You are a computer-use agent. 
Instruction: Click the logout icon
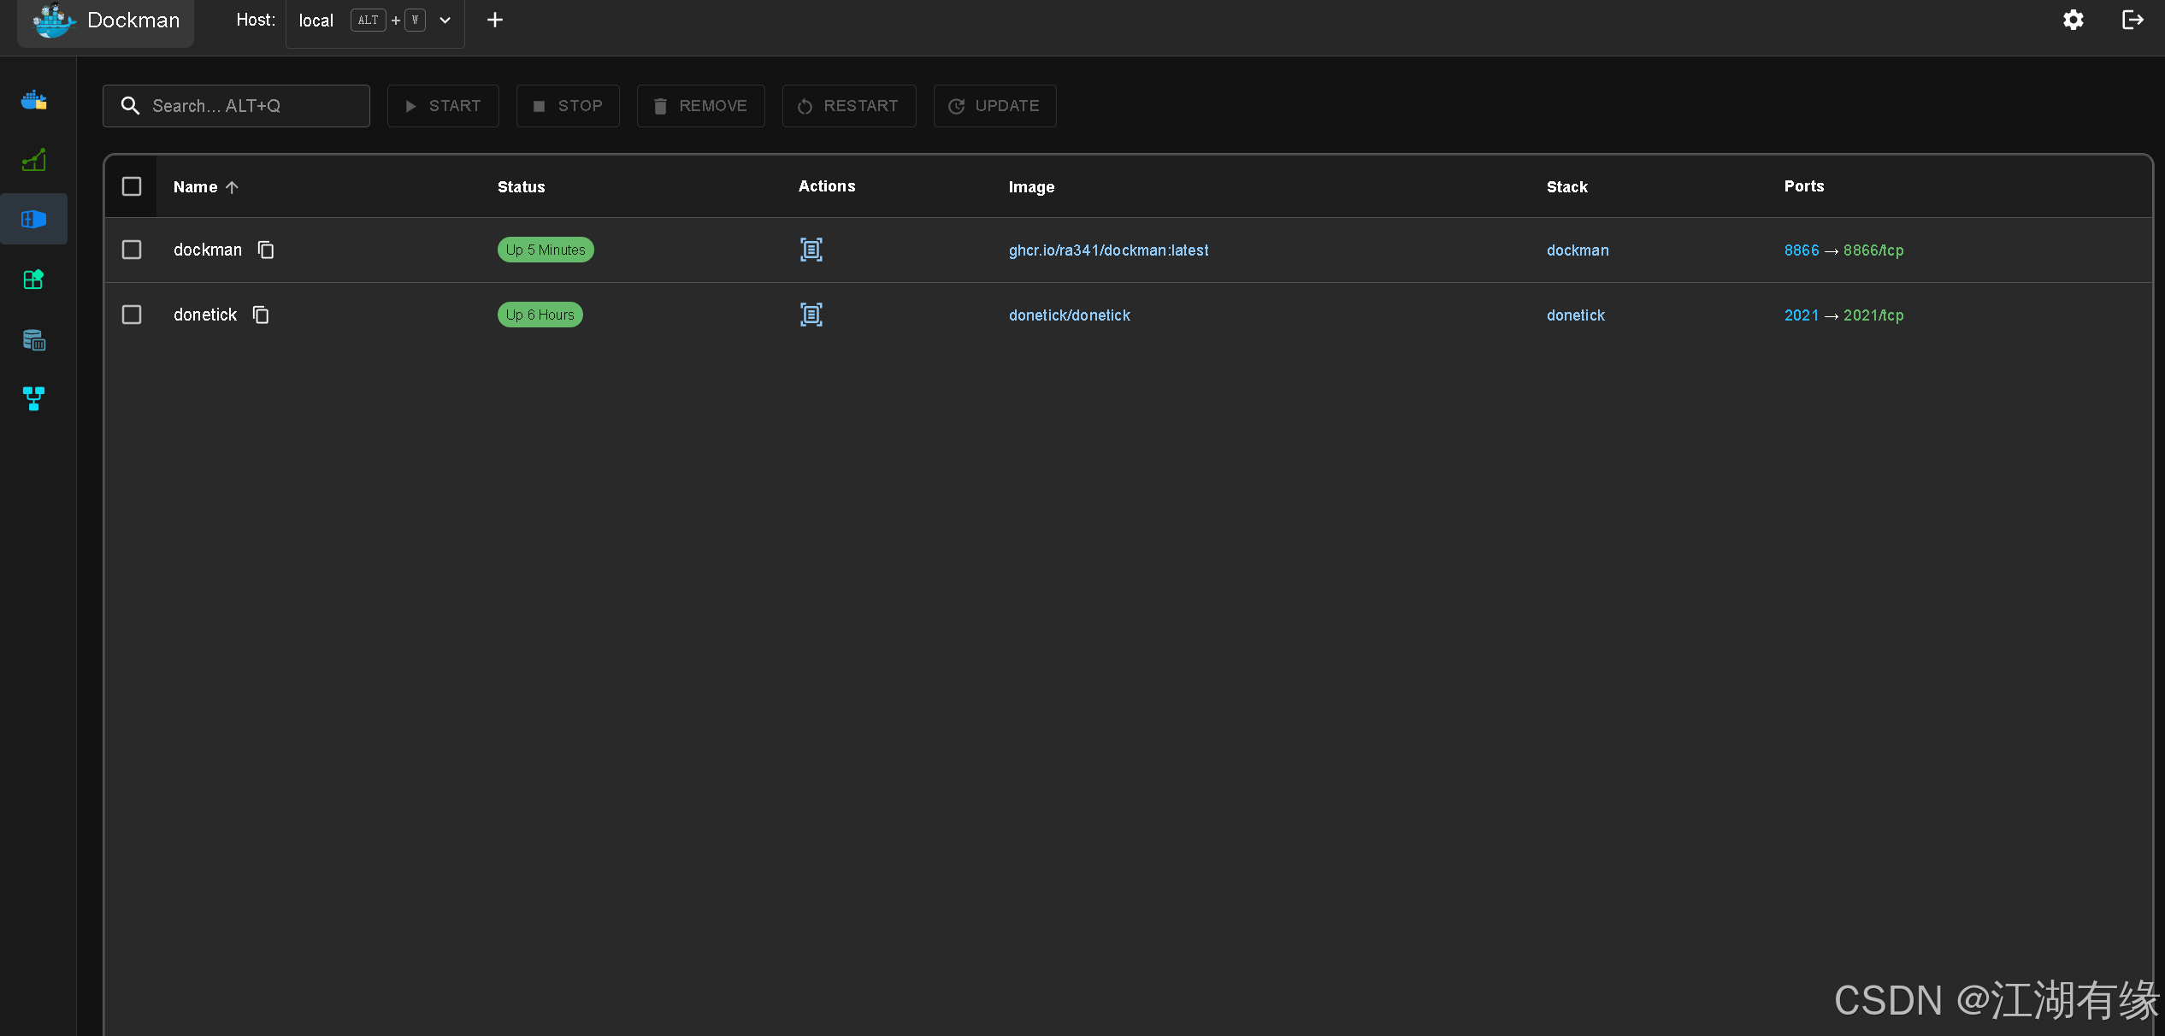[x=2133, y=20]
